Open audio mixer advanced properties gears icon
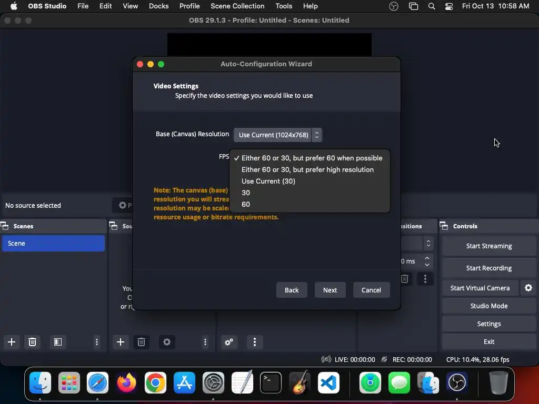Screen dimensions: 539x404 (x=229, y=342)
